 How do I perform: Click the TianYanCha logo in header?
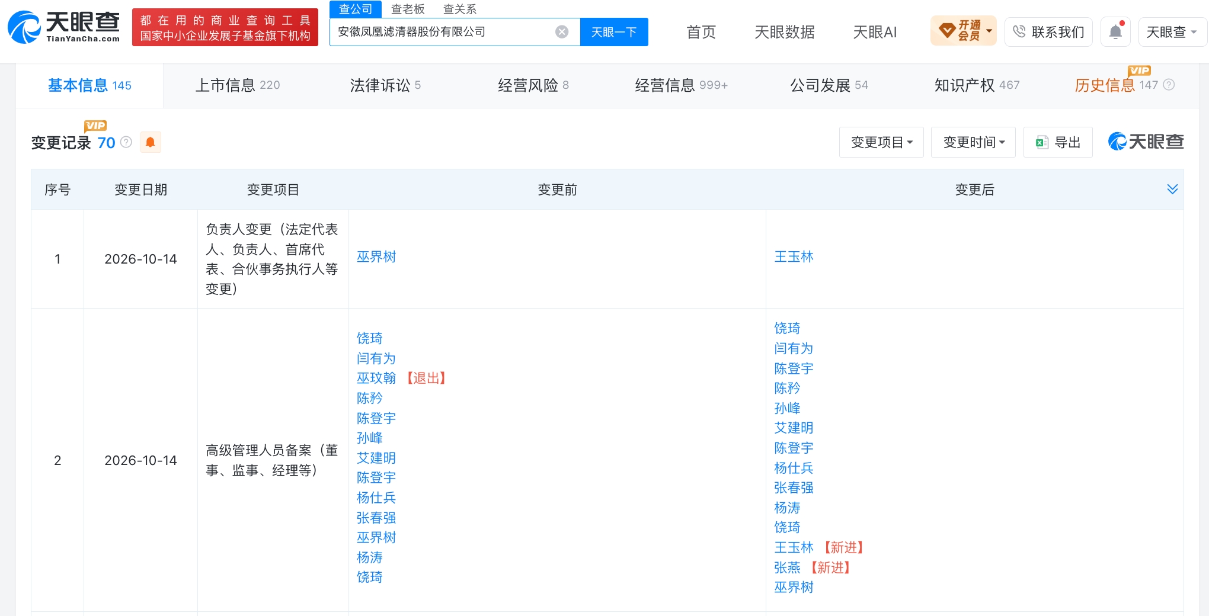click(x=64, y=27)
